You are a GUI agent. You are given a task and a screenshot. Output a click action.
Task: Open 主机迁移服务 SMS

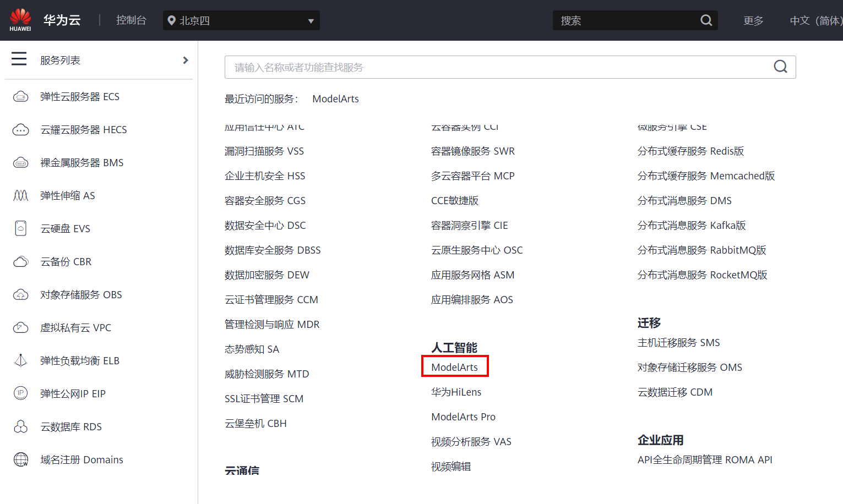tap(679, 342)
